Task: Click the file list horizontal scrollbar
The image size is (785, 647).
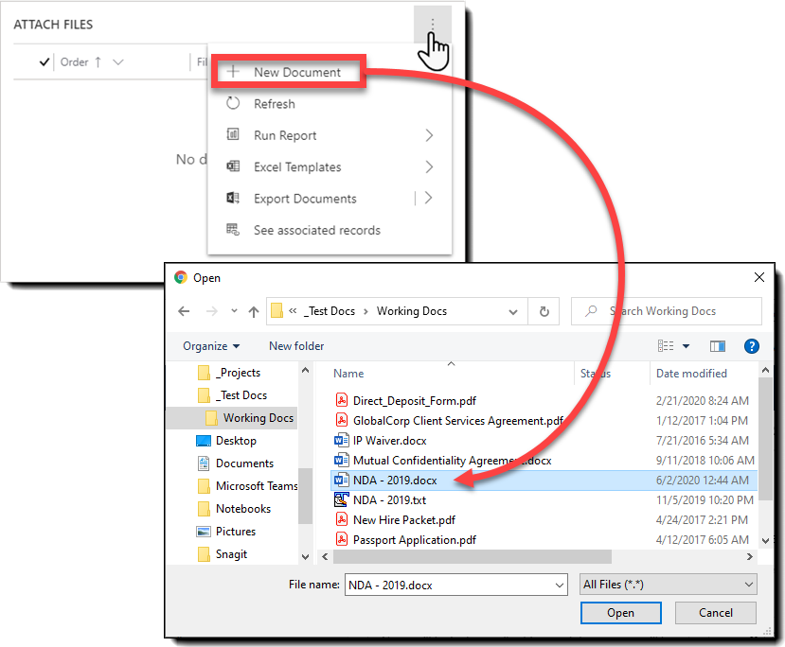Action: click(x=473, y=556)
